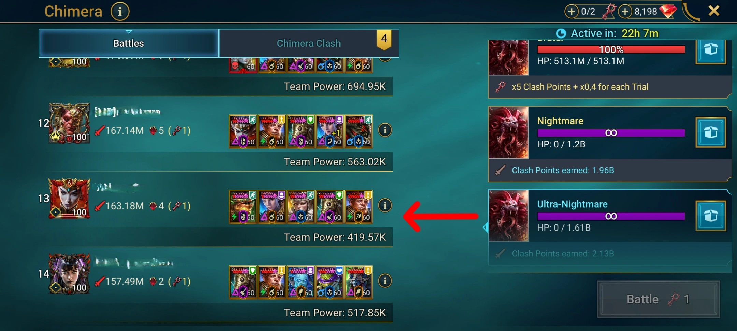This screenshot has width=737, height=331.
Task: Open Nightmare difficulty rewards chest icon
Action: (711, 132)
